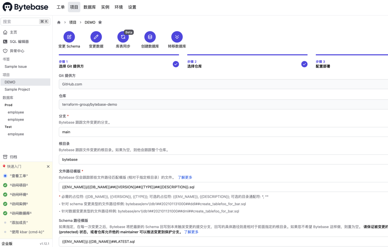
Task: Click the terraform-group/bytebase-demo repository field
Action: pos(223,104)
